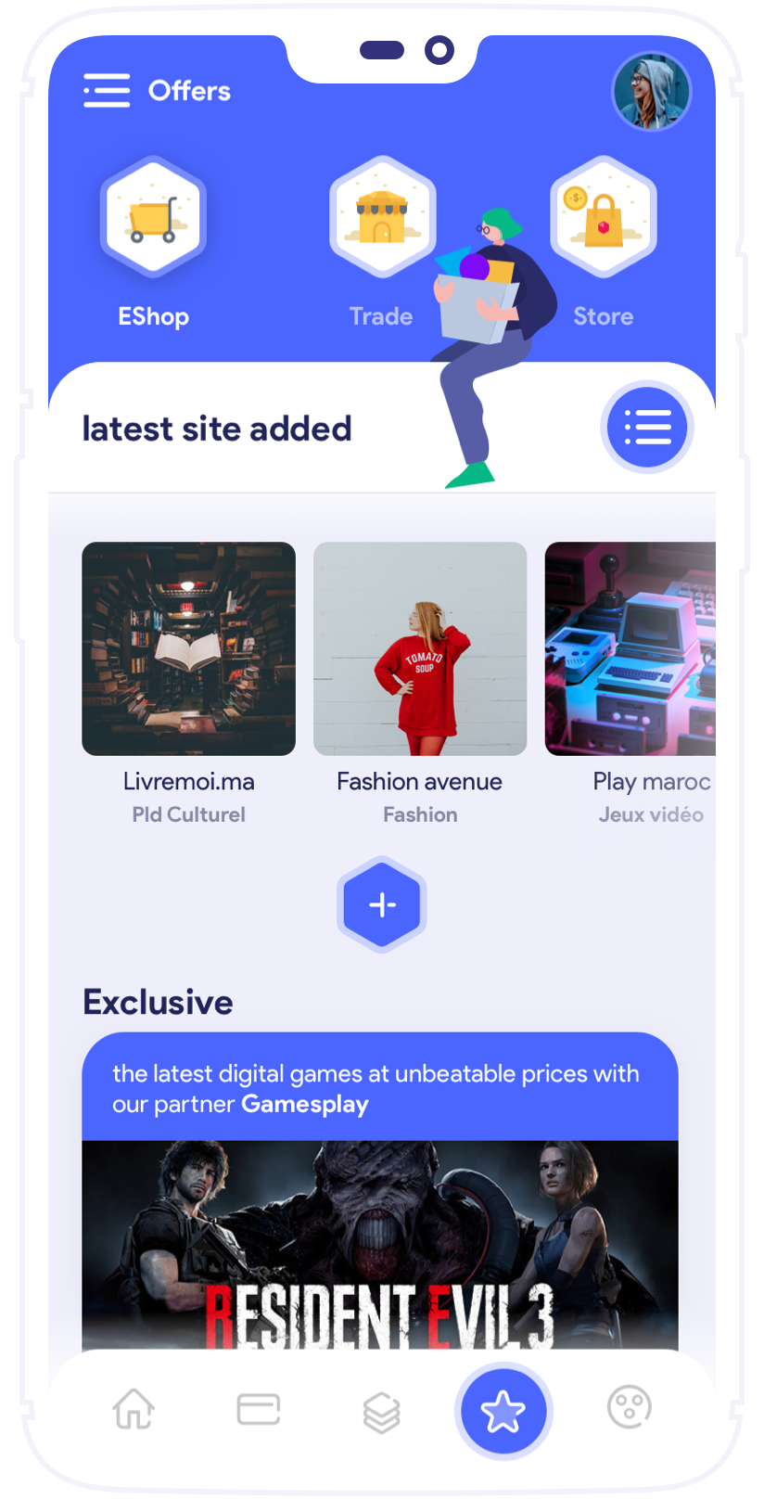Screen dimensions: 764x1499
Task: Open the hamburger menu beside Offers
Action: [107, 91]
